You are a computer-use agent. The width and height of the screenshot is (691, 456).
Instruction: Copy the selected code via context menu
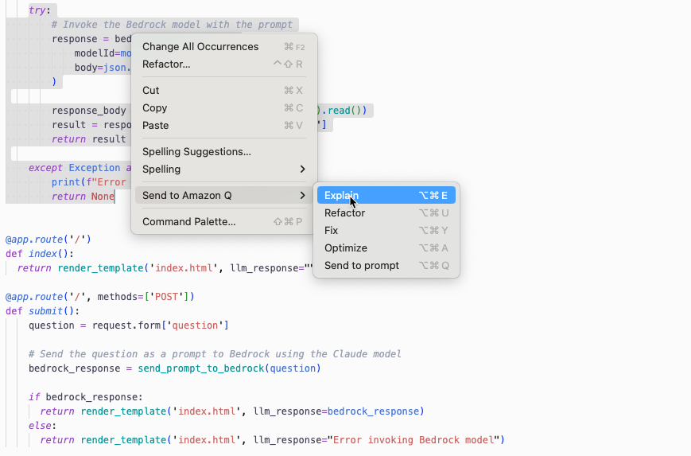(155, 108)
